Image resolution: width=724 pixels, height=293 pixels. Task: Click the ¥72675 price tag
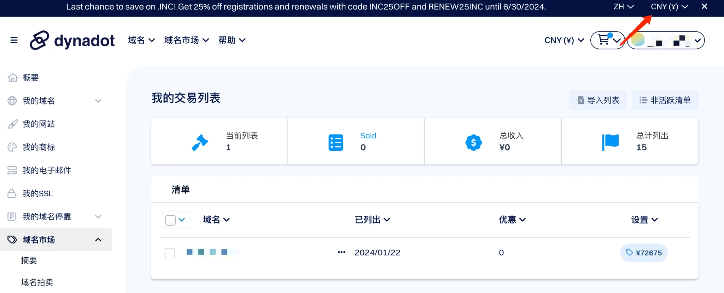644,253
